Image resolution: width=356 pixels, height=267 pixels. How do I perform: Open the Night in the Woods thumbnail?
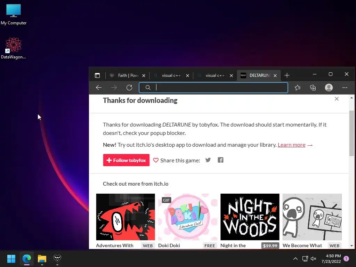click(x=250, y=217)
